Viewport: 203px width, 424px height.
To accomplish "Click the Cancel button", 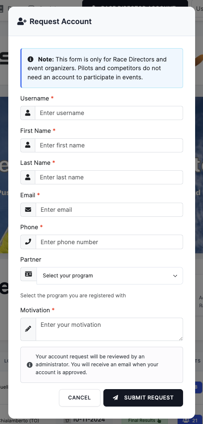I will pos(79,398).
